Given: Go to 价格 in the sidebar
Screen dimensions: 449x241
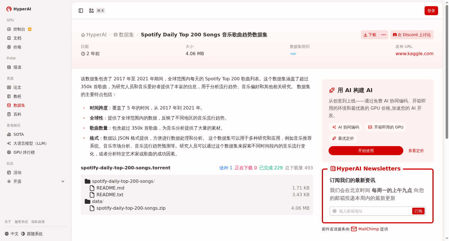Looking at the screenshot, I should point(17,47).
